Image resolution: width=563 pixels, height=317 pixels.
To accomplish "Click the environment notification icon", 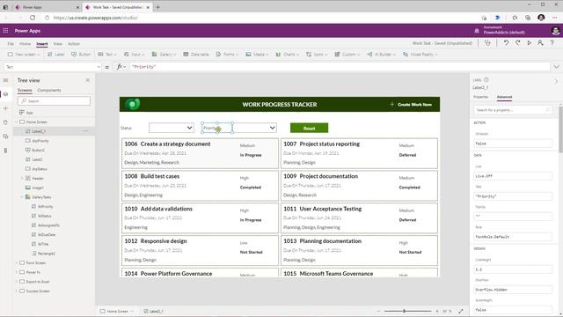I will 477,31.
